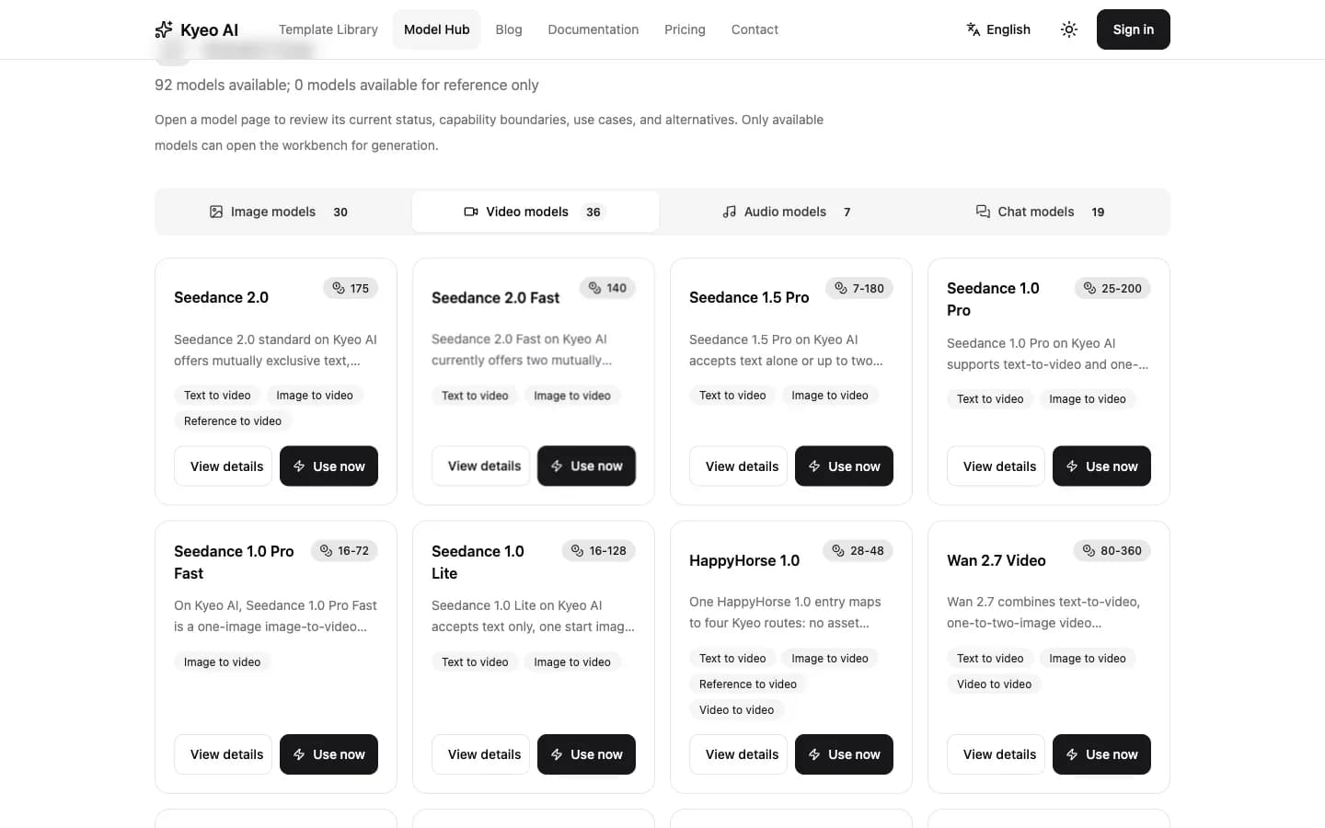Click the Sign in button

click(x=1134, y=29)
